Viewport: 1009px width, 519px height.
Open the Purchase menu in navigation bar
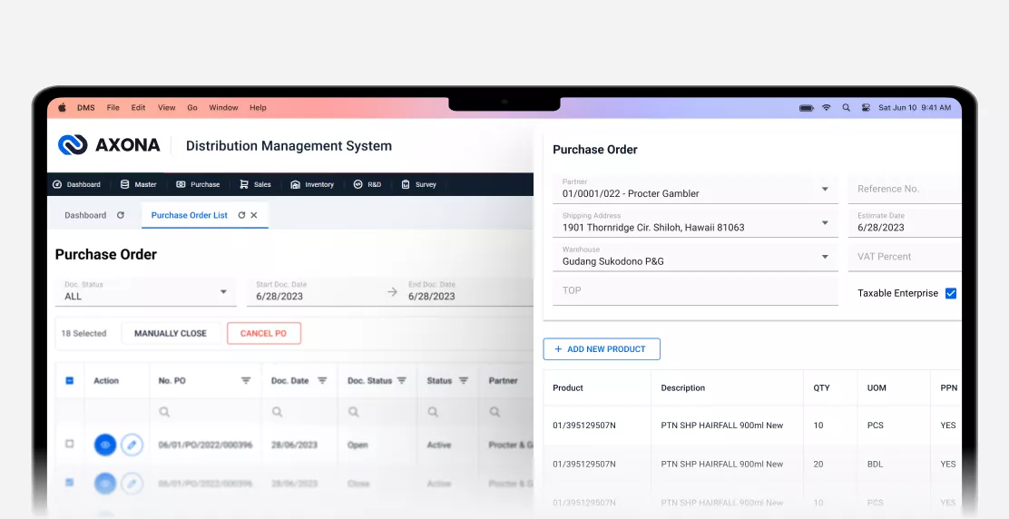coord(198,184)
